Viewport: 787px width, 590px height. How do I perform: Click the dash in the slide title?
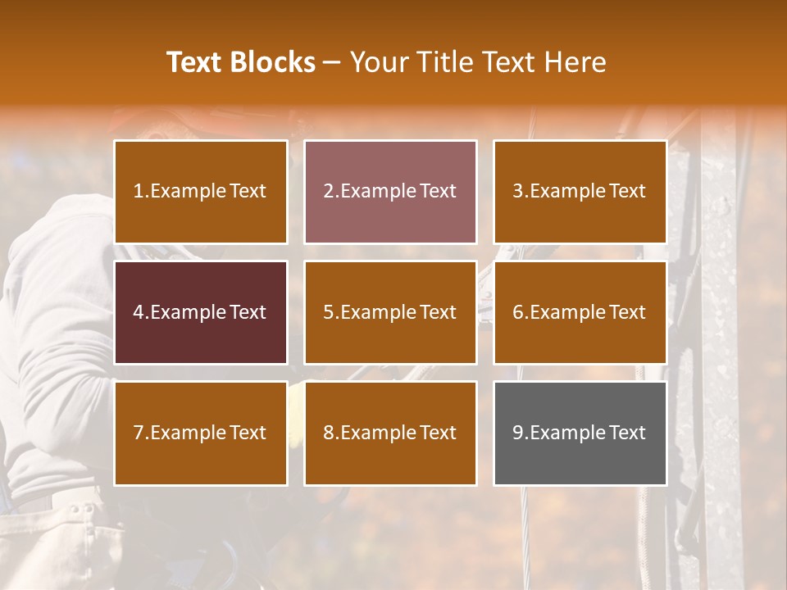pyautogui.click(x=332, y=62)
